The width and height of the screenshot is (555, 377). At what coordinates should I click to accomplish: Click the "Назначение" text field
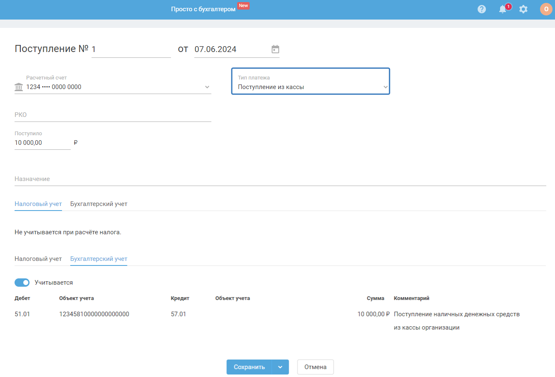click(280, 179)
